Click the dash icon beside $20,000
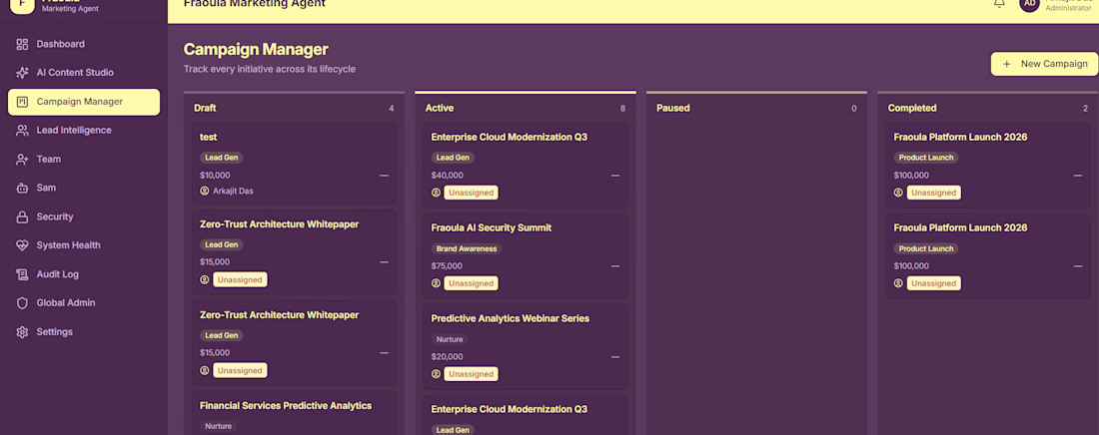This screenshot has width=1099, height=435. click(615, 356)
